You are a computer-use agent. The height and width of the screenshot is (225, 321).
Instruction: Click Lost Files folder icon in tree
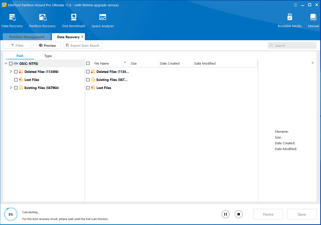[x=21, y=80]
